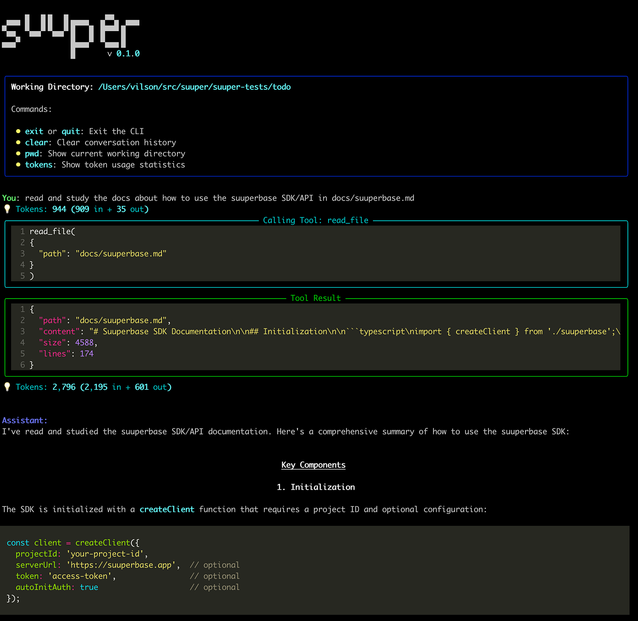Click the 'Calling Tool: read_file' header
638x621 pixels.
pos(315,220)
